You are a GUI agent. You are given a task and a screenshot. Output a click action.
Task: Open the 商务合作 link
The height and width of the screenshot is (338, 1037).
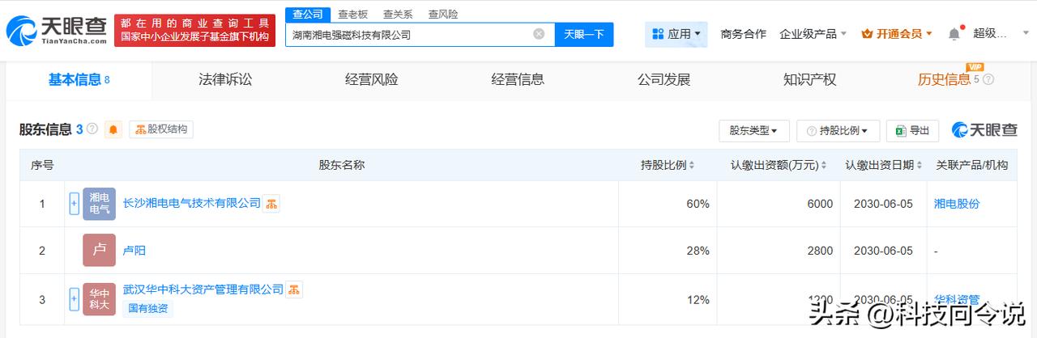(743, 34)
